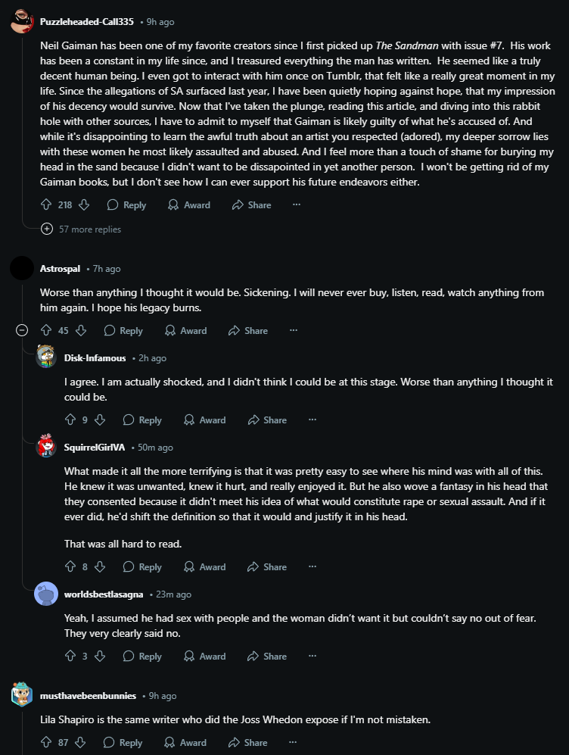569x755 pixels.
Task: Downvote SquirrelGirlVA's comment
Action: click(100, 566)
